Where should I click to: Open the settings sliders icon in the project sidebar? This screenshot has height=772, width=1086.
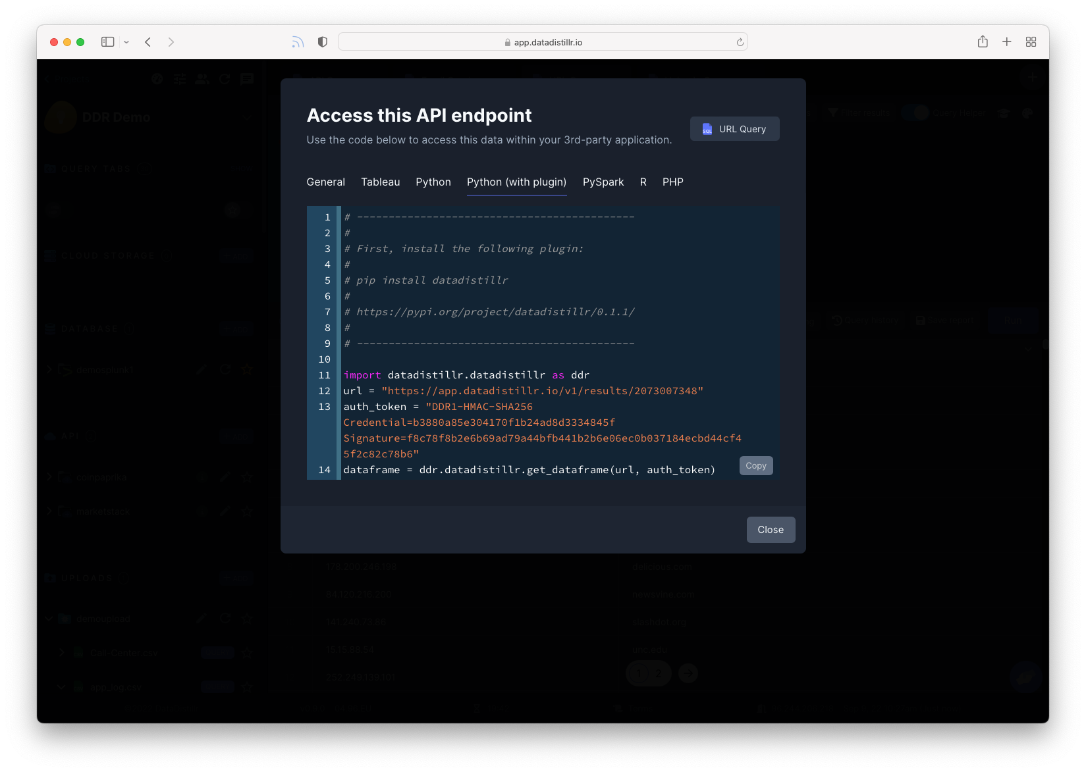(180, 79)
